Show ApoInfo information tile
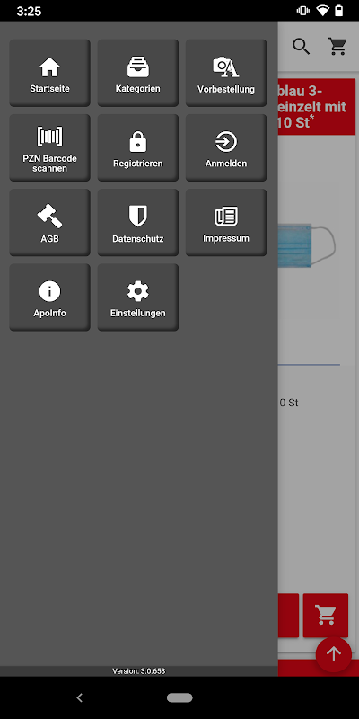 click(50, 297)
